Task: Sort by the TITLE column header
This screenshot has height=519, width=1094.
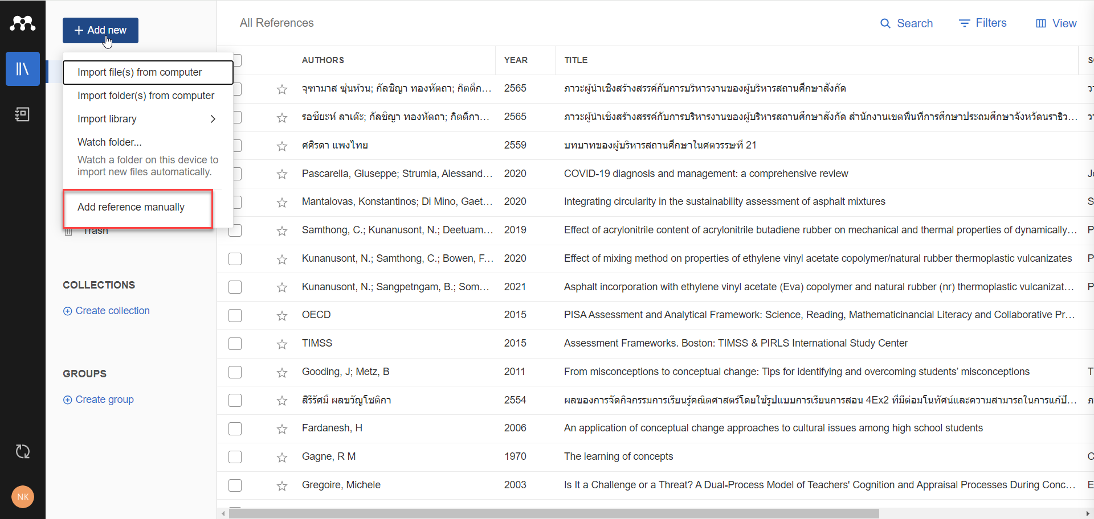Action: coord(576,60)
